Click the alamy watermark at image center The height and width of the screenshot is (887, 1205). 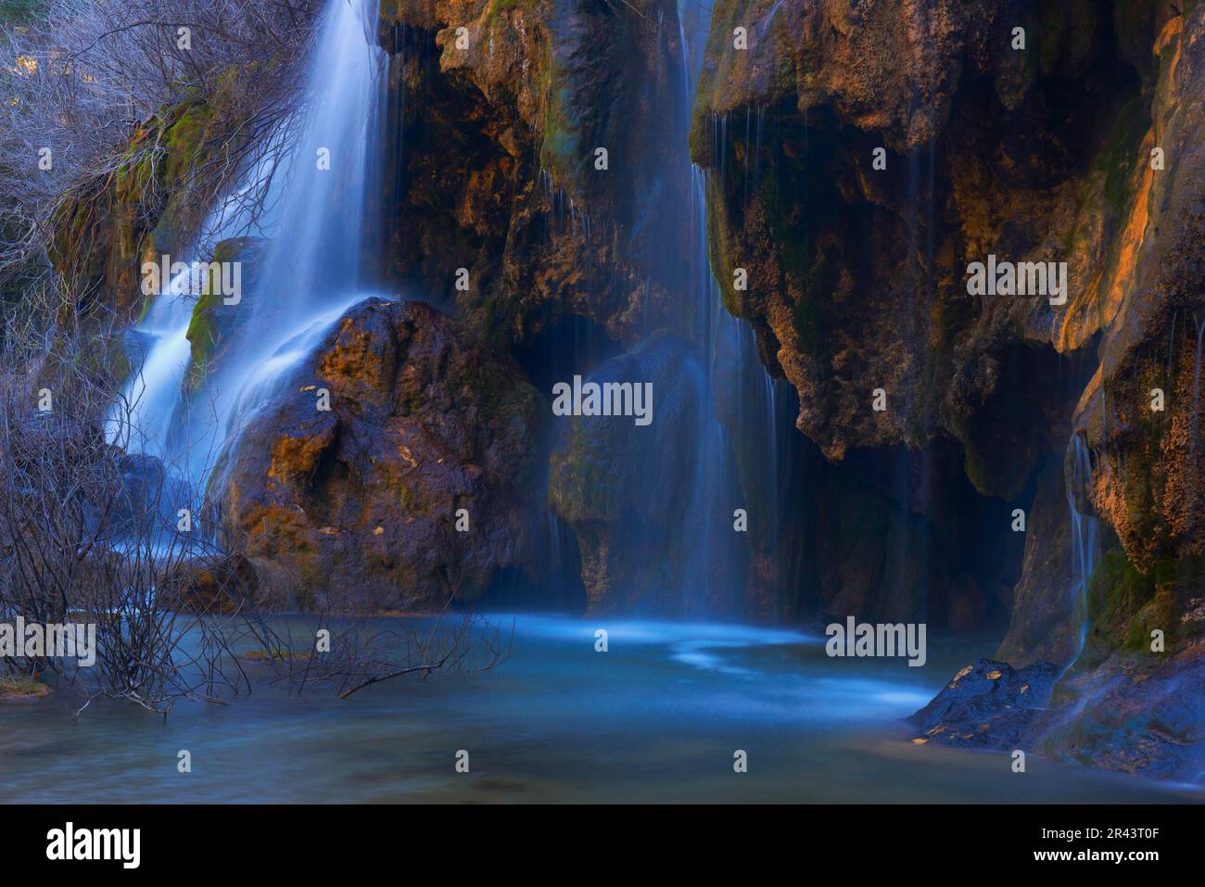[602, 400]
